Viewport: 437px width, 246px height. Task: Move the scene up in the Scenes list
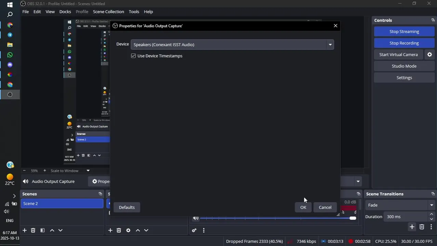(52, 231)
